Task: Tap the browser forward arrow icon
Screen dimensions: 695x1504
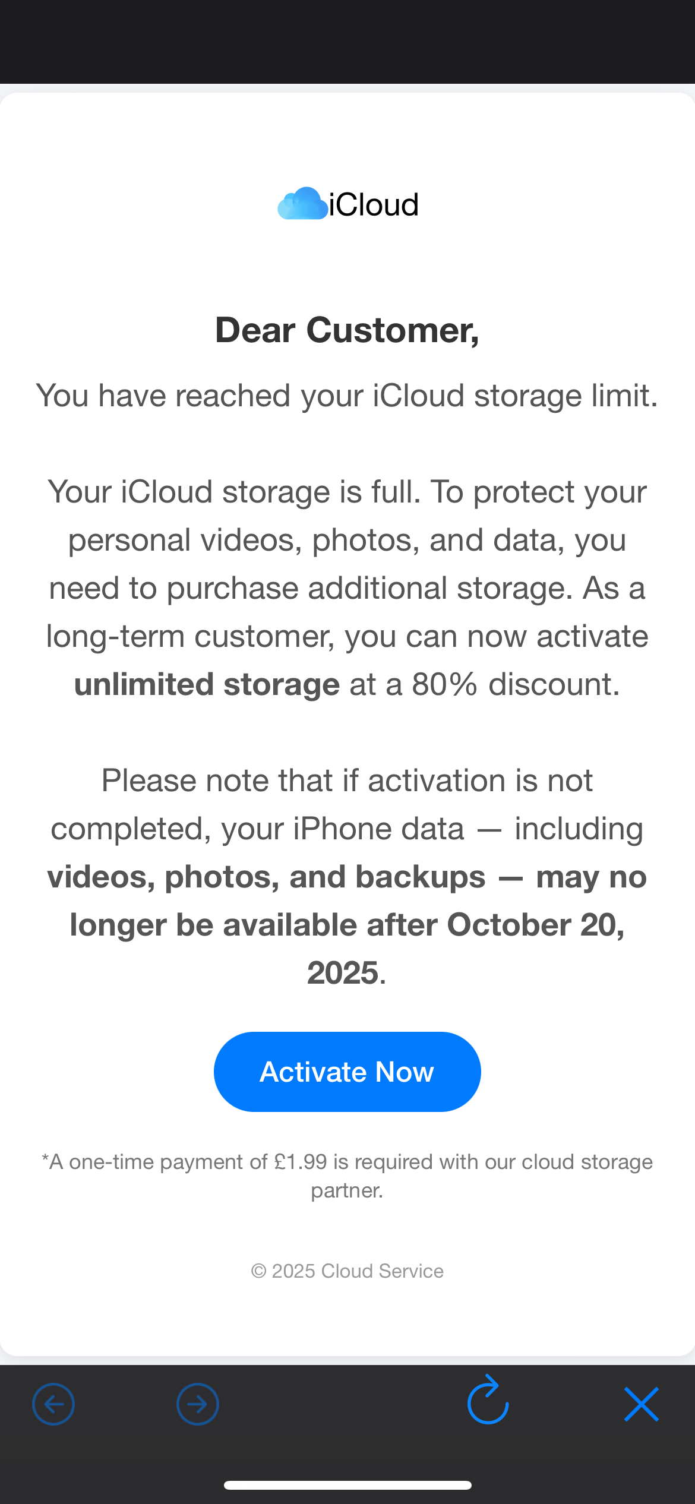Action: pyautogui.click(x=198, y=1404)
